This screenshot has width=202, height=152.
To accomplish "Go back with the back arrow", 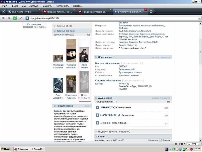I will [3, 18].
